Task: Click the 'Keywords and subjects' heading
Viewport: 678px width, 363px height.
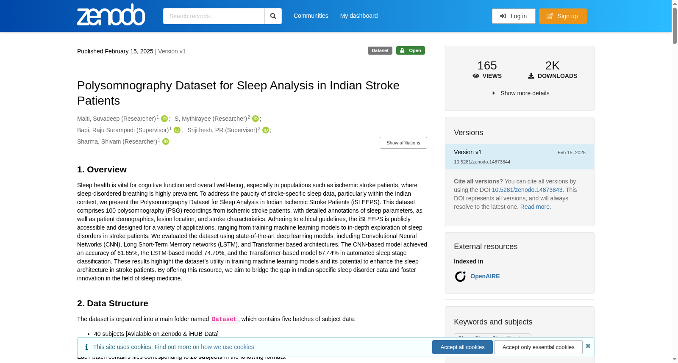Action: (493, 322)
